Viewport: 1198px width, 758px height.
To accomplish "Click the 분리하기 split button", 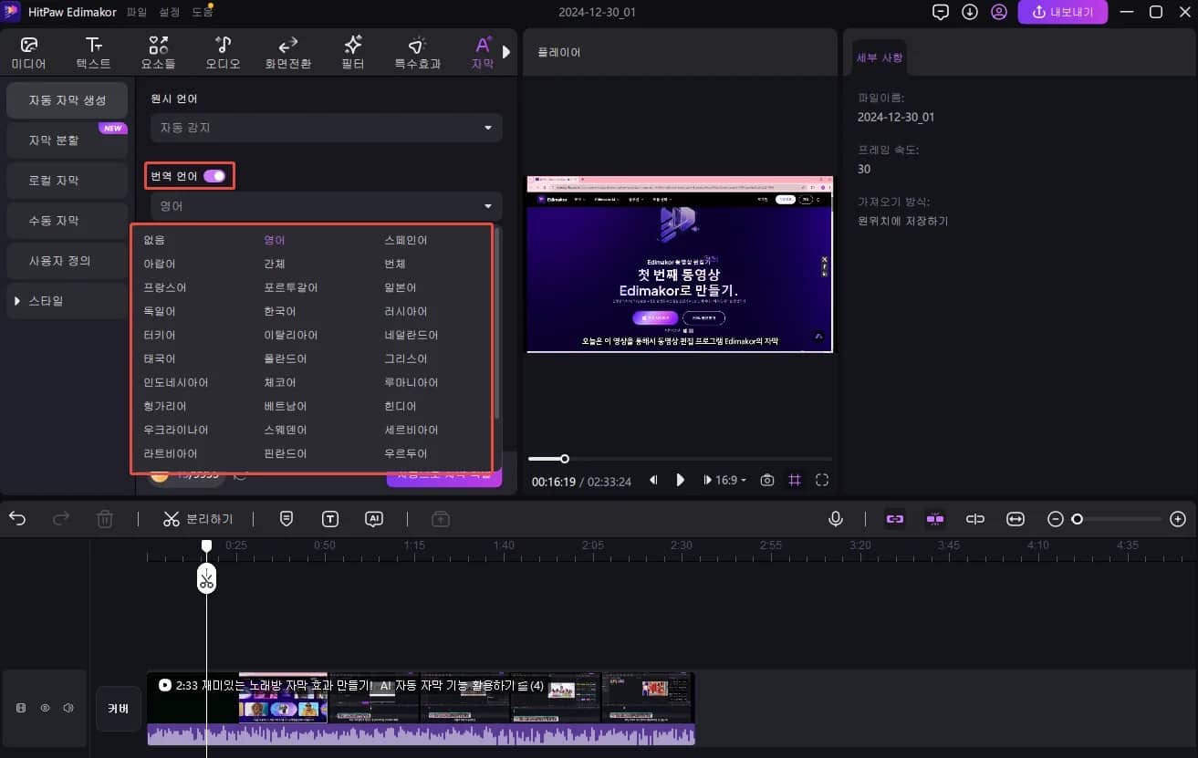I will click(x=199, y=518).
